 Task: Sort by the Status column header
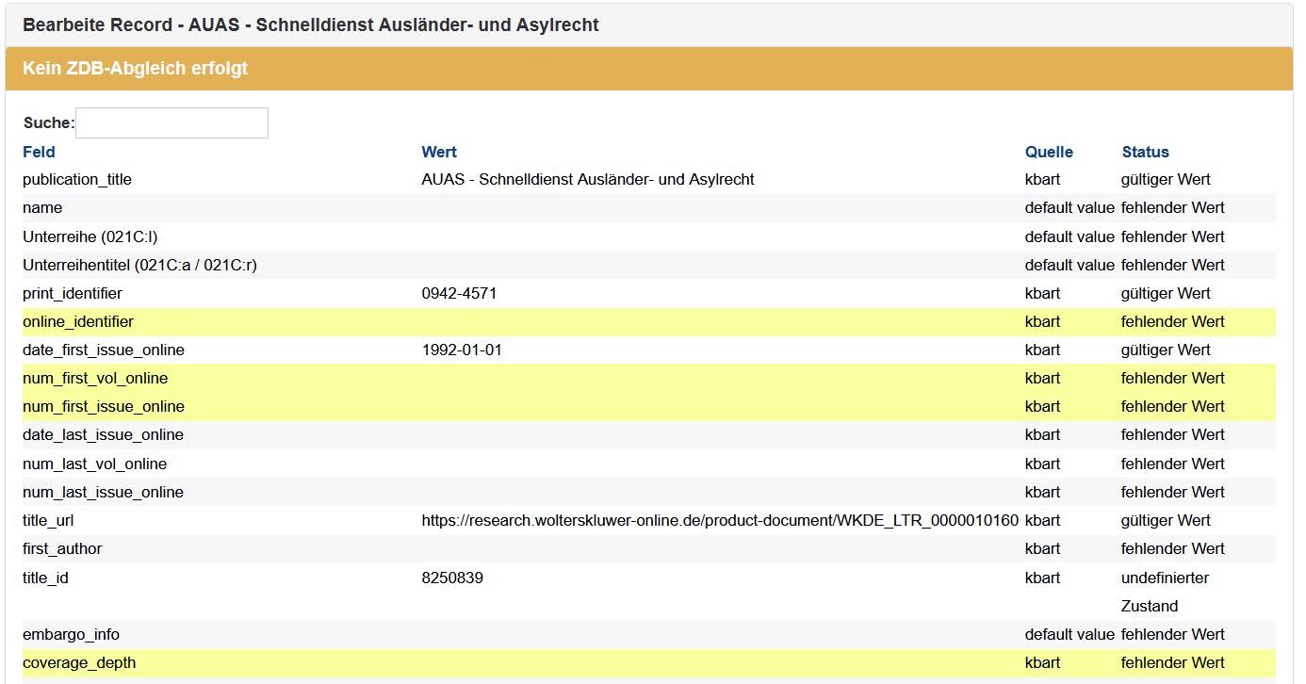point(1145,152)
